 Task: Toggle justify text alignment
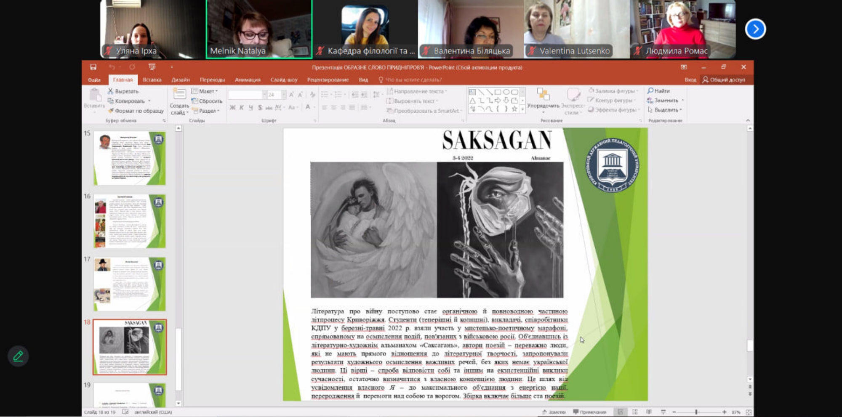[x=352, y=108]
